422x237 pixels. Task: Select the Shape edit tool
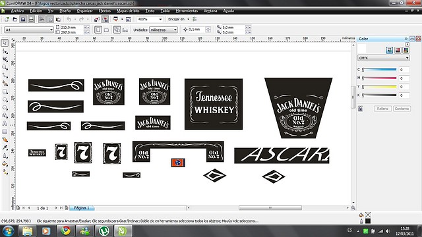(x=5, y=51)
